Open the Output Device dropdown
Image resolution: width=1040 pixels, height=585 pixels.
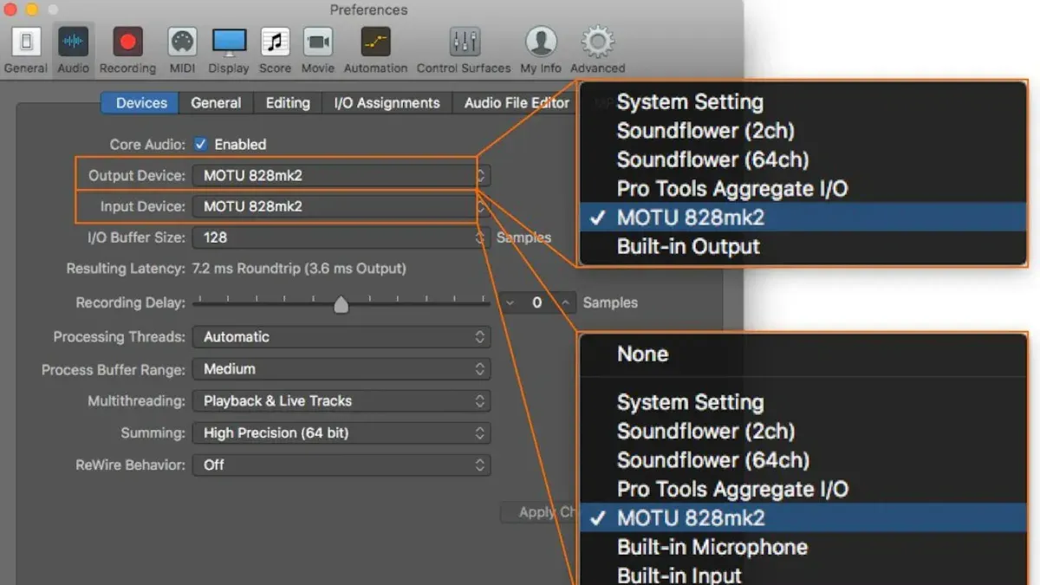pyautogui.click(x=341, y=175)
